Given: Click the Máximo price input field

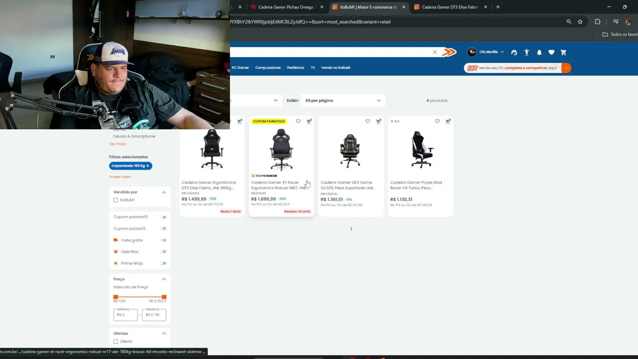Looking at the screenshot, I should pyautogui.click(x=154, y=315).
